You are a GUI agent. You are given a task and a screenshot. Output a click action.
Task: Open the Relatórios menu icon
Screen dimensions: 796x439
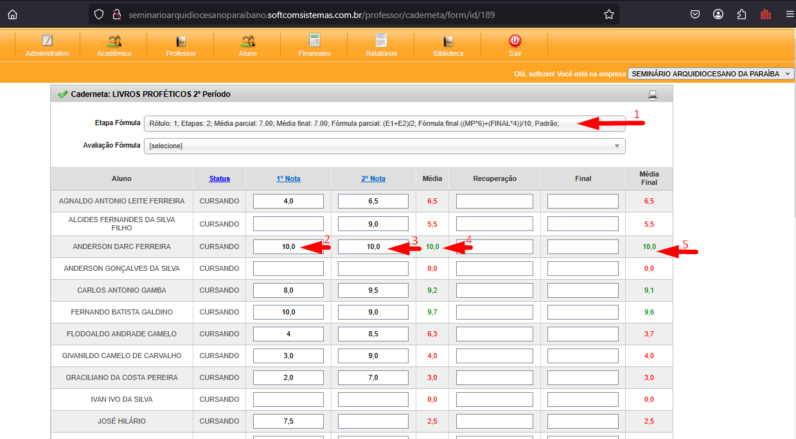click(x=381, y=41)
